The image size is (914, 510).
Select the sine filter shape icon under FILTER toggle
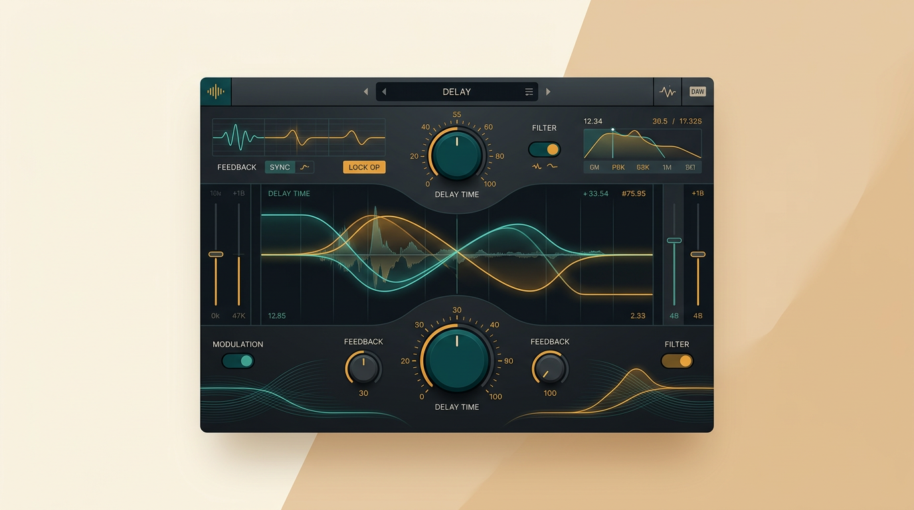pyautogui.click(x=552, y=167)
